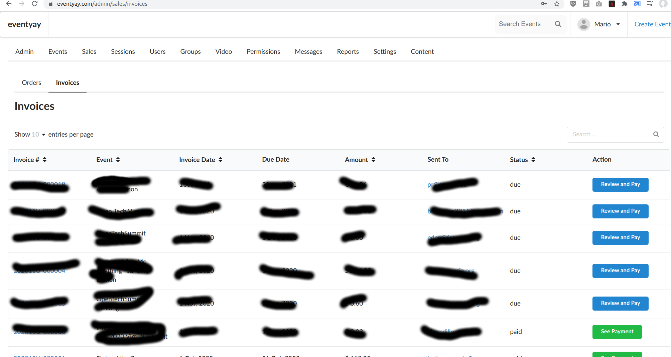Screen dimensions: 671x357
Task: Reload the page with the refresh icon
Action: [x=34, y=4]
